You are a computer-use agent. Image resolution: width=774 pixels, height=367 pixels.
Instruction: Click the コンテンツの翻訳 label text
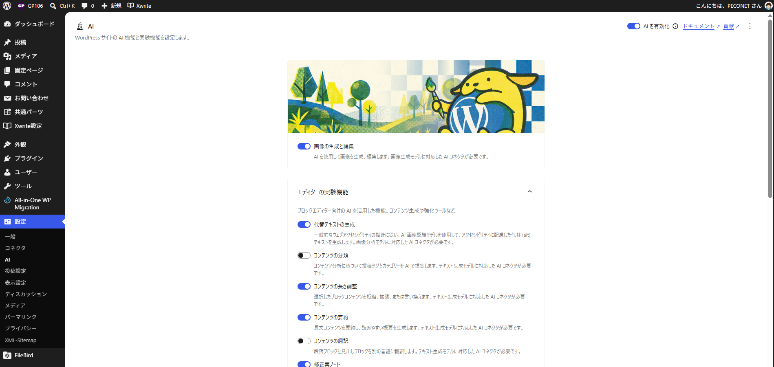331,341
